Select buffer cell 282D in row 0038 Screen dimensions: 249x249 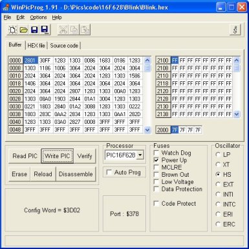135,114
